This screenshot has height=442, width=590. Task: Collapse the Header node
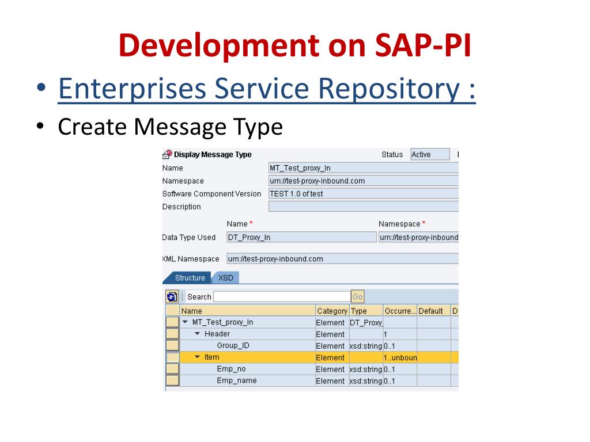[197, 334]
